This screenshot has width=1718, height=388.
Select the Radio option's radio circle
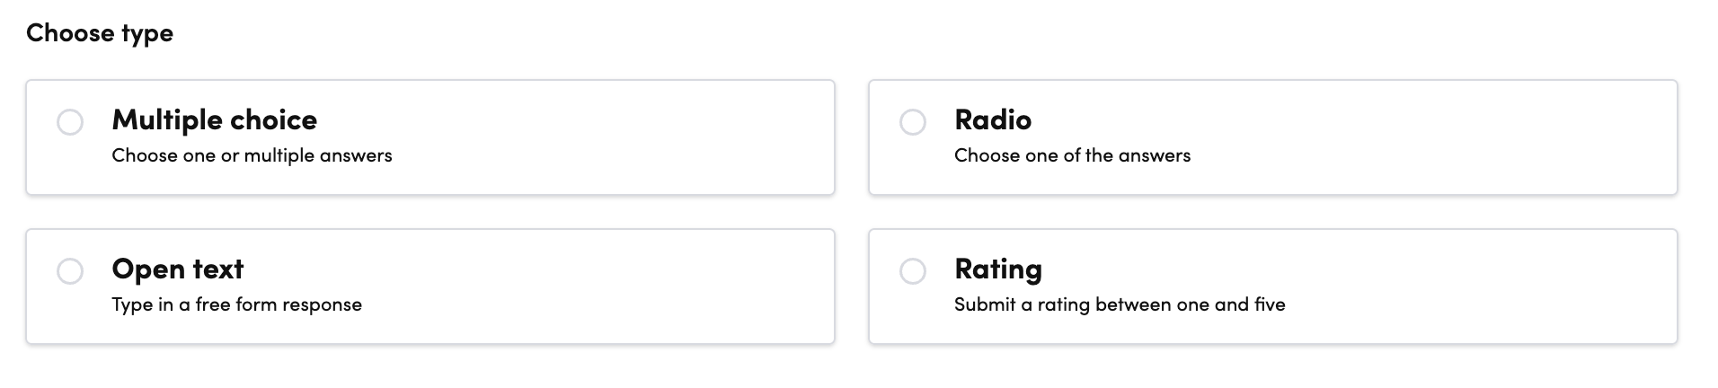click(x=913, y=122)
